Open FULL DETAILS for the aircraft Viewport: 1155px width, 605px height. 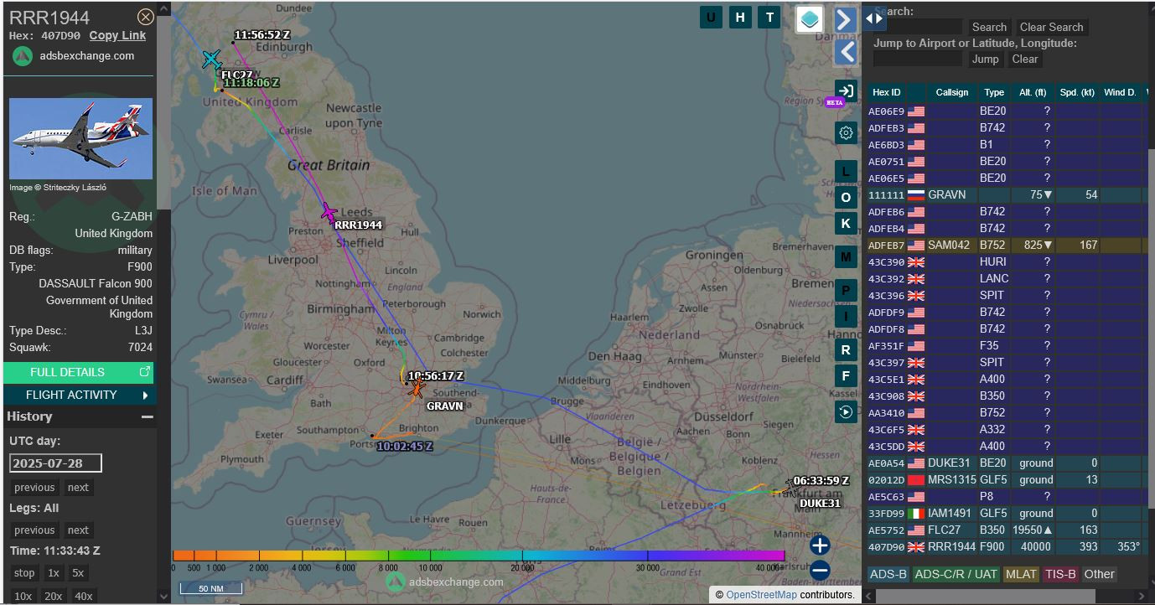78,372
